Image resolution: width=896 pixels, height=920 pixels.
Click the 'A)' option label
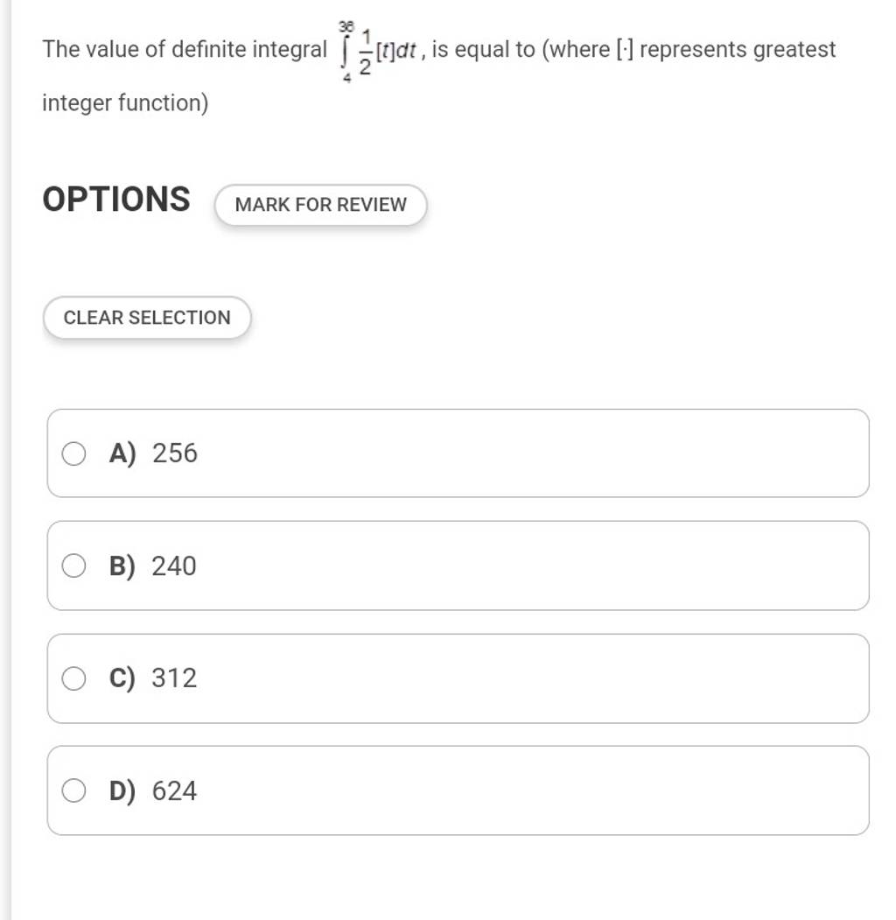click(x=122, y=453)
